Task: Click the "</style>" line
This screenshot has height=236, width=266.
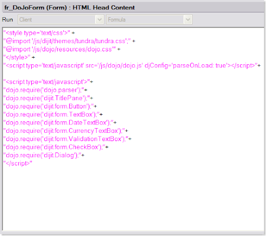Action: (19, 58)
